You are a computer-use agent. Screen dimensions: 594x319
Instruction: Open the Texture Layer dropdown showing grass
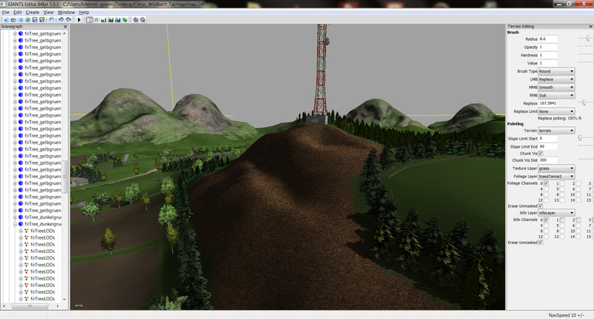[x=556, y=168]
